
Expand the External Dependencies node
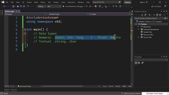[138, 29]
